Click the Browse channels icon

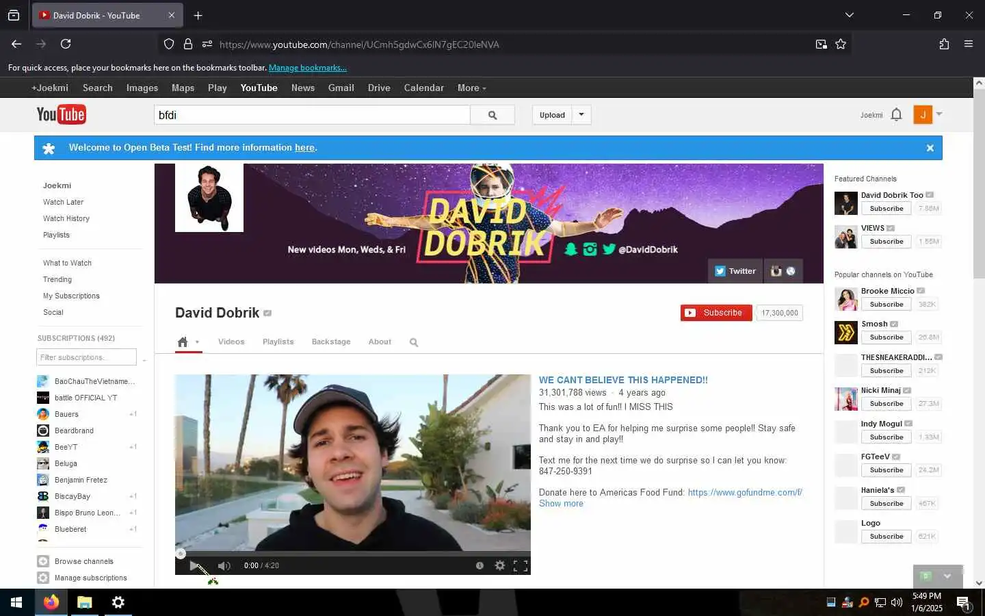[x=43, y=561]
